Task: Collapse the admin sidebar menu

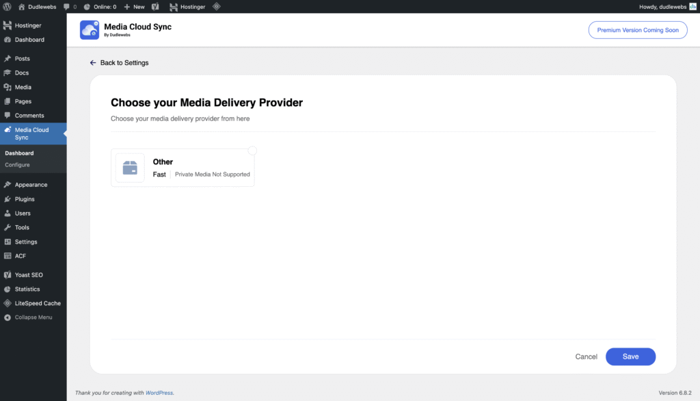Action: tap(33, 318)
